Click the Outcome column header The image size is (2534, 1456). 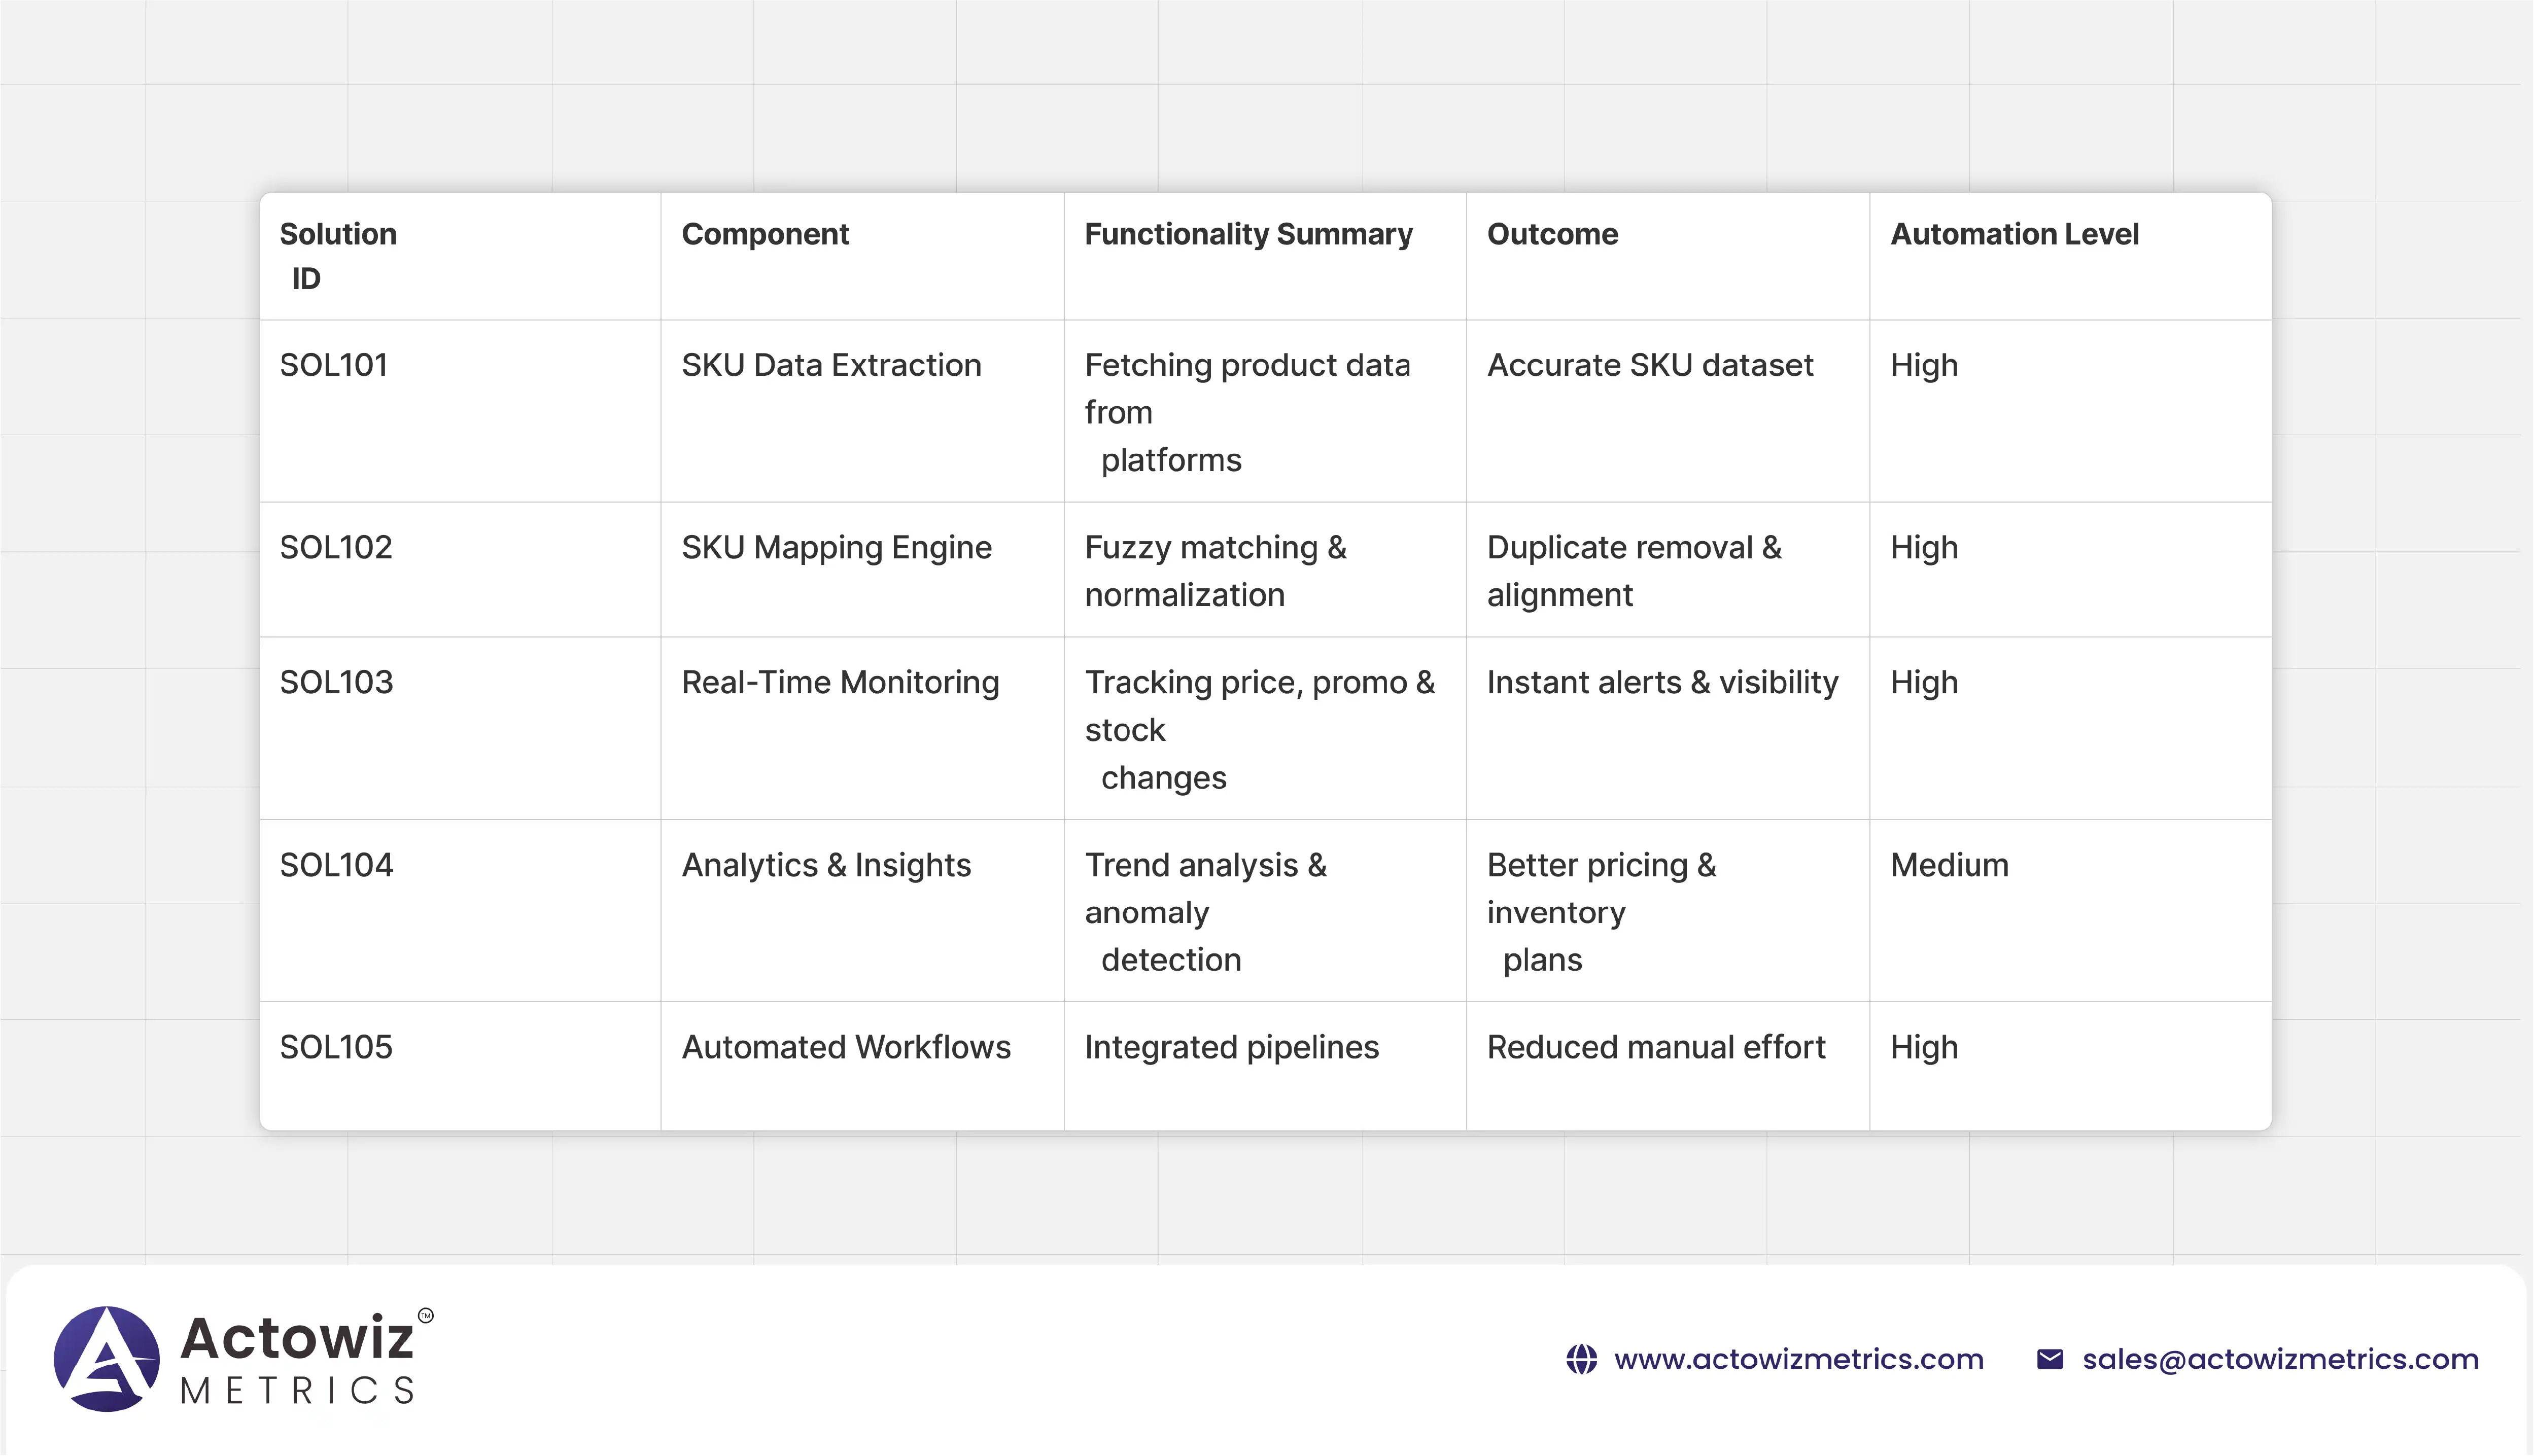pos(1552,234)
